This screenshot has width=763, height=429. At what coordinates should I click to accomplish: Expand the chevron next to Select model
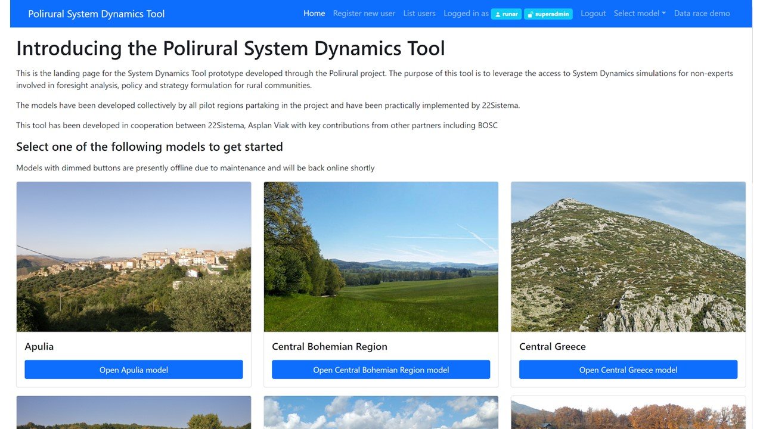click(x=663, y=13)
